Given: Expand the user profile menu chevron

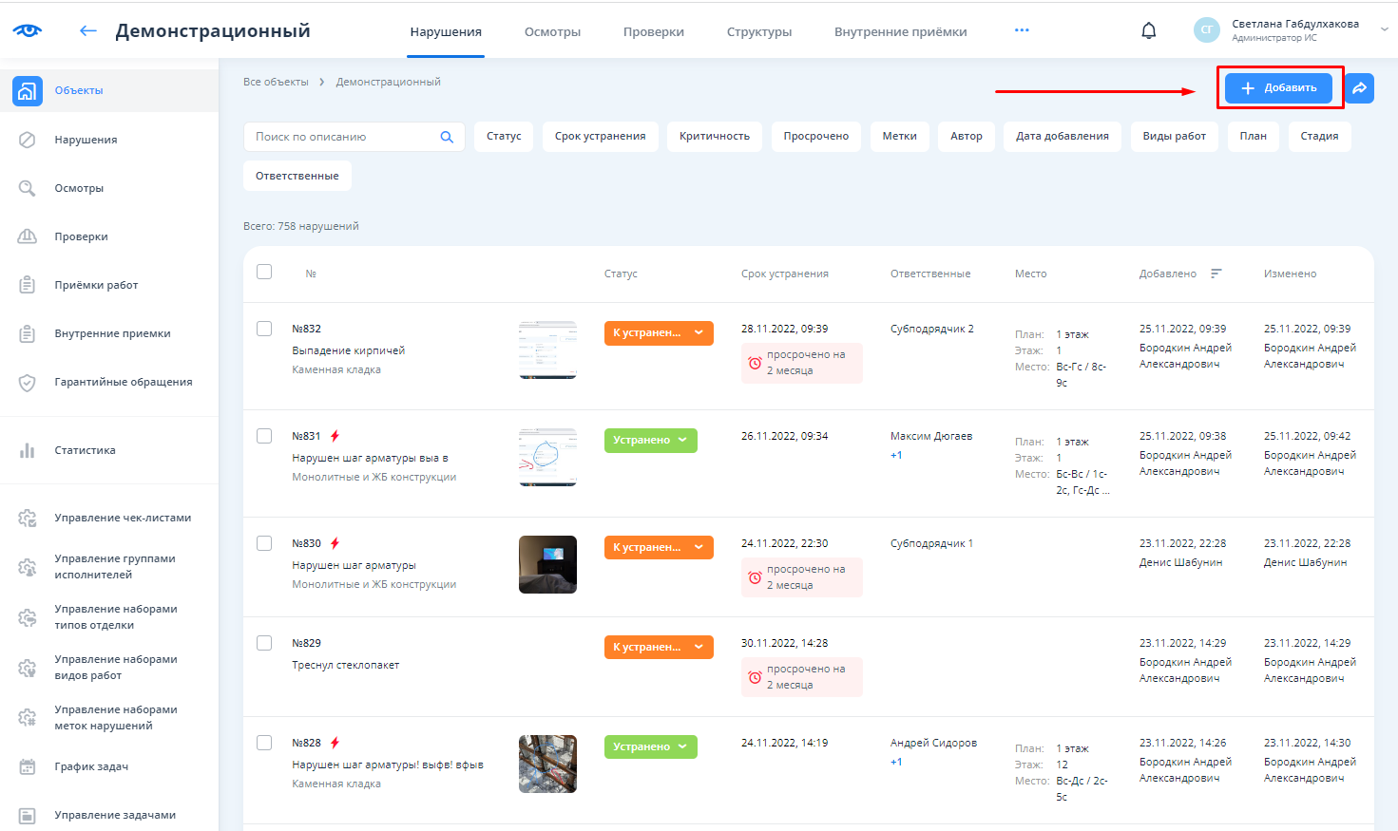Looking at the screenshot, I should click(1384, 29).
